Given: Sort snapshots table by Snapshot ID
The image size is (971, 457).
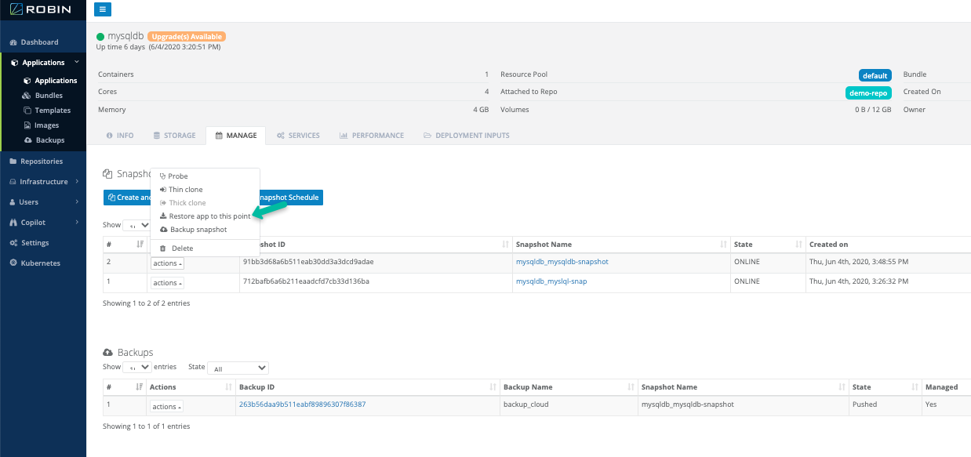Looking at the screenshot, I should (x=375, y=245).
